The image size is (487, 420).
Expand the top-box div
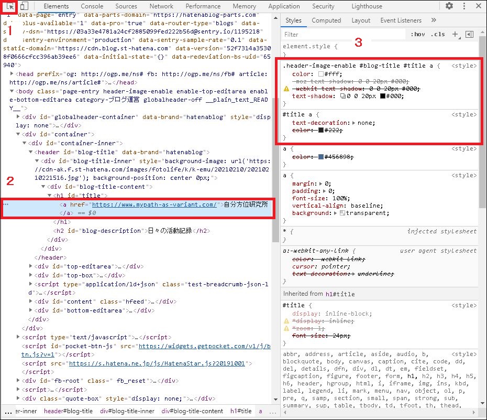coord(30,275)
